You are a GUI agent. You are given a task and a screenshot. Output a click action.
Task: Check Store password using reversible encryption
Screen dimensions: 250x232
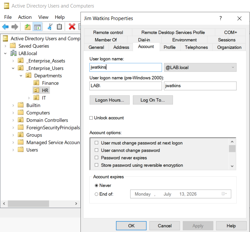(96, 165)
